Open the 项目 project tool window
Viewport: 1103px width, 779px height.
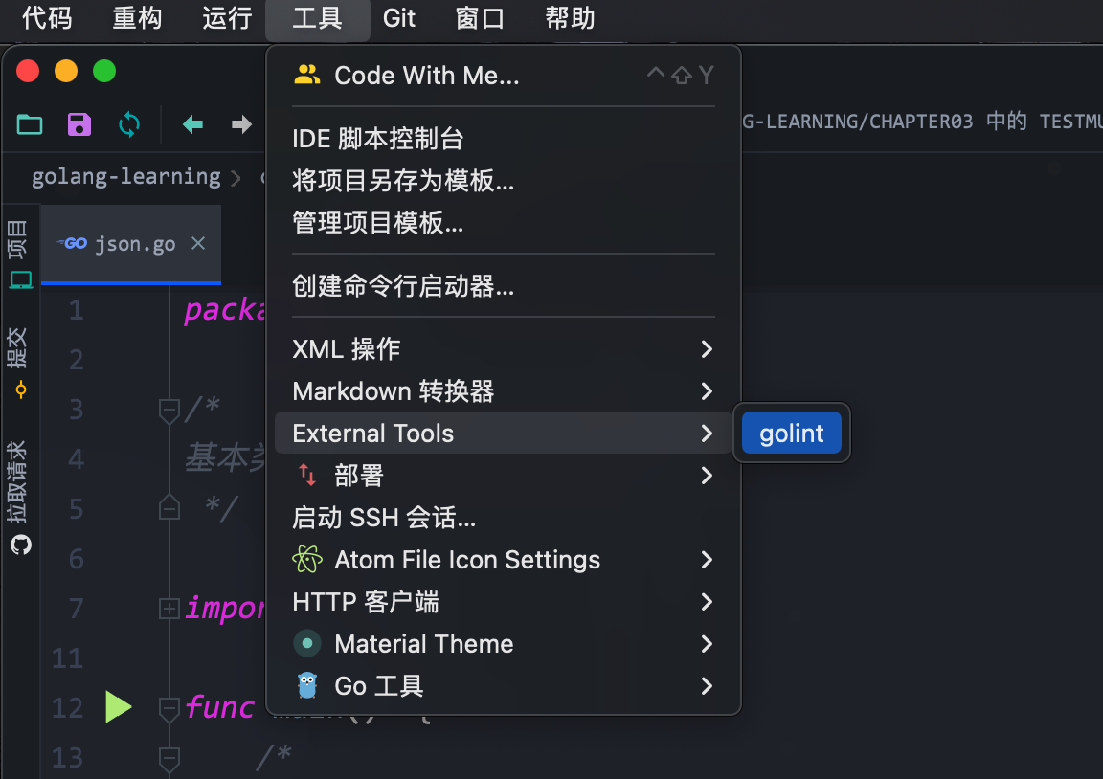point(20,254)
